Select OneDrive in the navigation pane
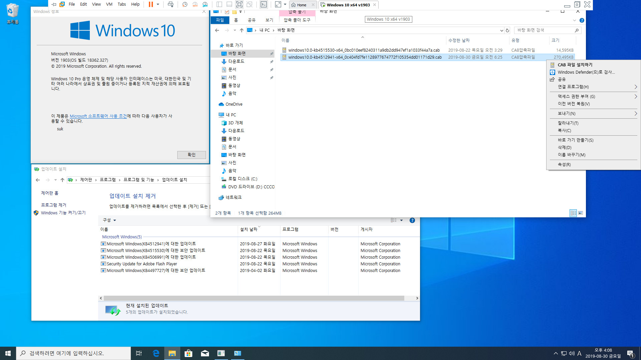Image resolution: width=641 pixels, height=360 pixels. [x=234, y=104]
